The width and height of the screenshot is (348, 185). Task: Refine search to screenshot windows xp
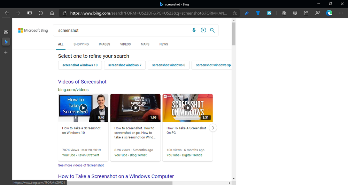click(x=212, y=65)
